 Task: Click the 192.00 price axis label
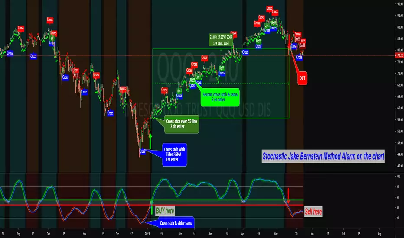point(400,16)
